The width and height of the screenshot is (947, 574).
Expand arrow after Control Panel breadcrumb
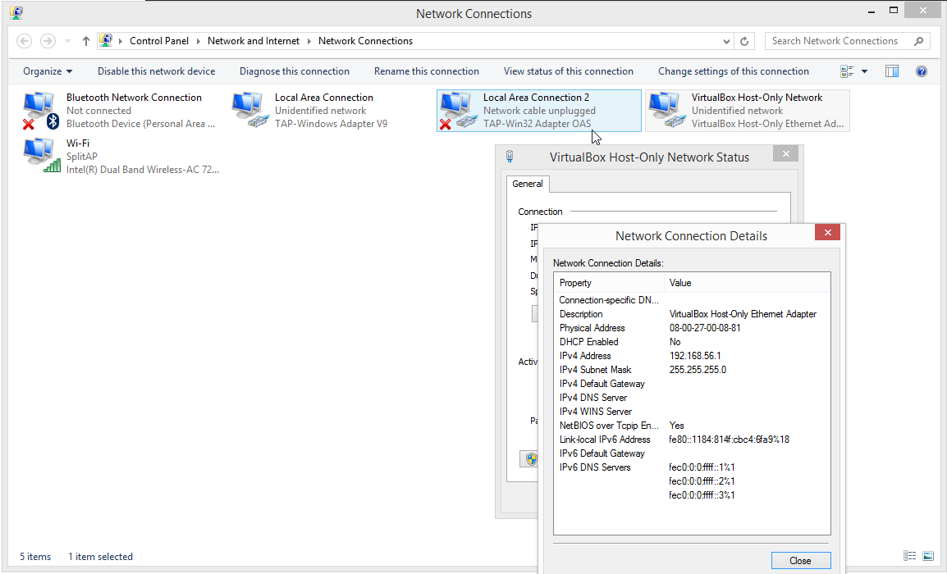[198, 41]
